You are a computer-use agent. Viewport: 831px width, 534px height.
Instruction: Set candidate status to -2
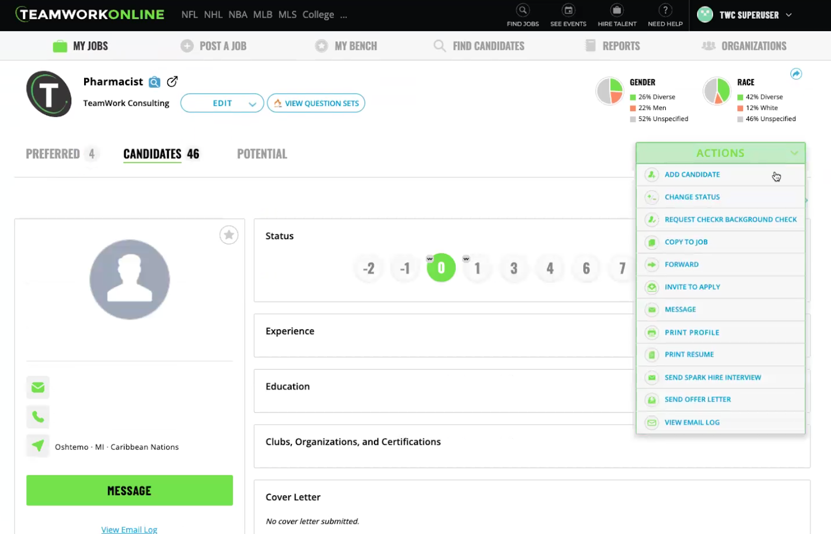(x=368, y=268)
